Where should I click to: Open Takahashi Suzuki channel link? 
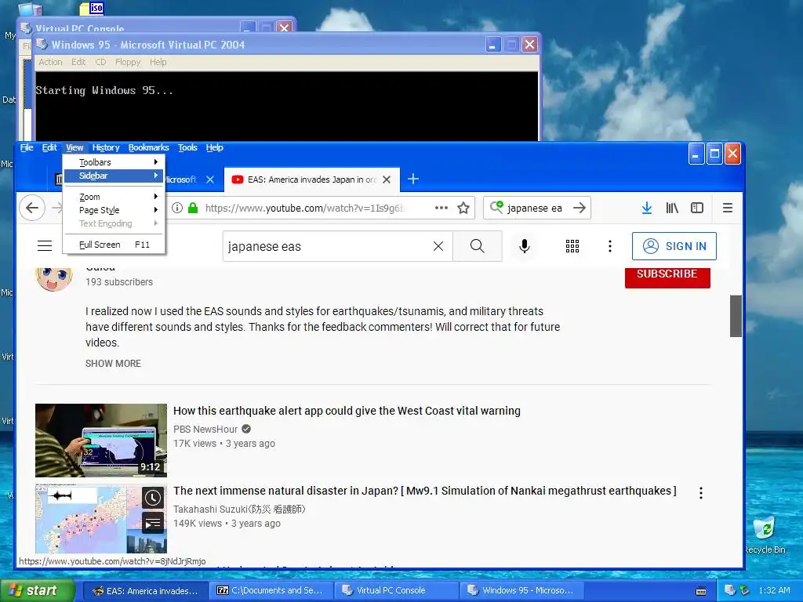(x=239, y=510)
